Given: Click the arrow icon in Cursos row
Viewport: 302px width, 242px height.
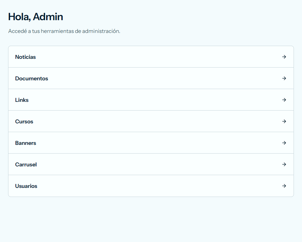Looking at the screenshot, I should (284, 121).
